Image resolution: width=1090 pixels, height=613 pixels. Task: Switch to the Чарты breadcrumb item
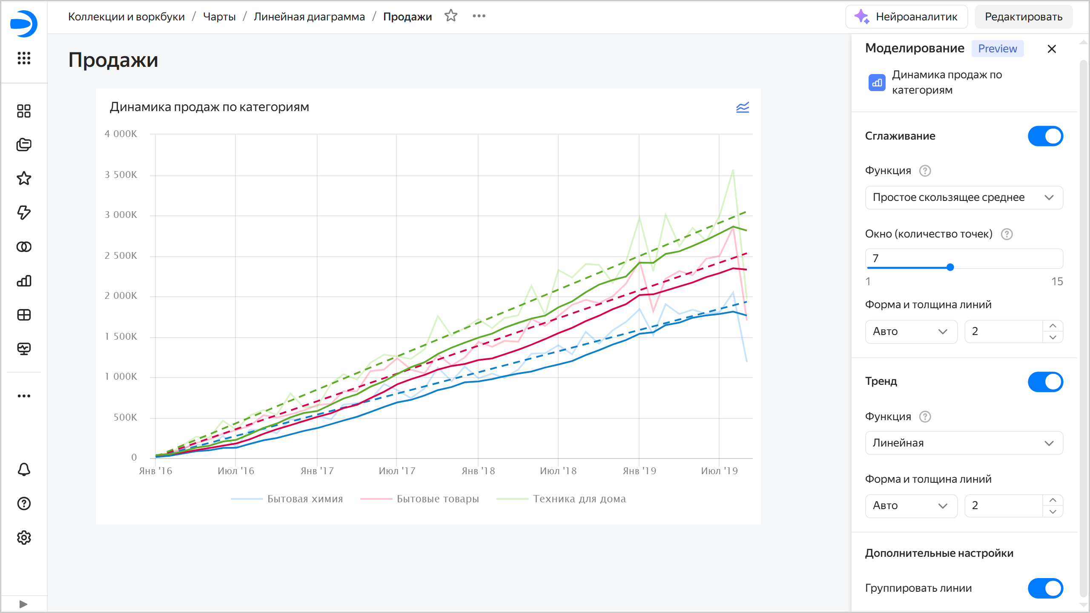218,16
